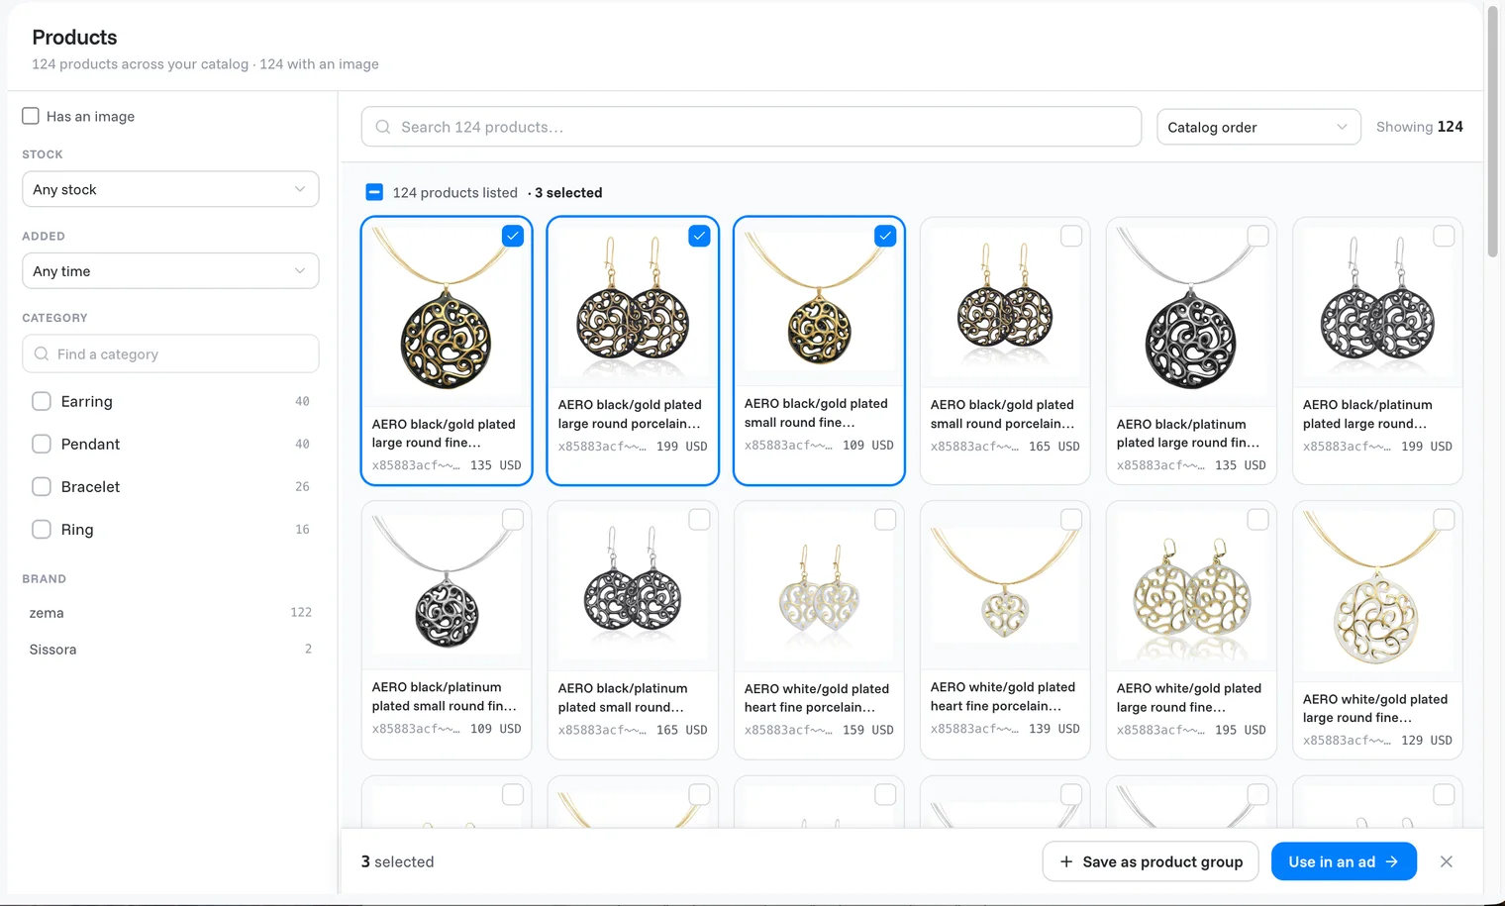Check the Bracelet category checkbox
This screenshot has width=1505, height=906.
(42, 486)
